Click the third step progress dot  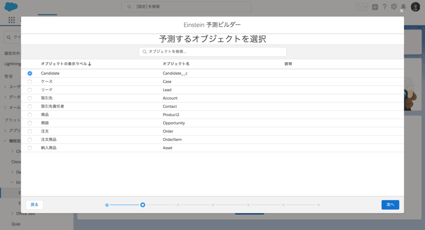tap(178, 205)
